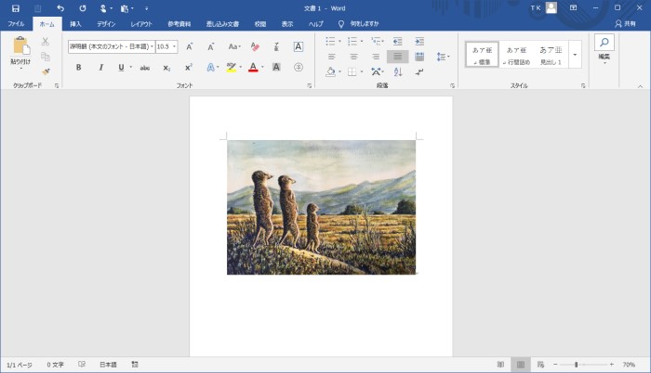Click the Sort icon in paragraph group
The image size is (651, 373).
pyautogui.click(x=399, y=71)
